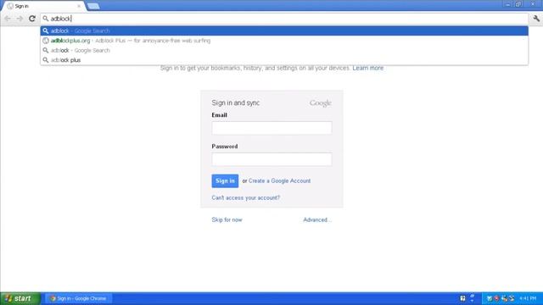The image size is (543, 305).
Task: Select the Sign in browser tab
Action: click(43, 6)
